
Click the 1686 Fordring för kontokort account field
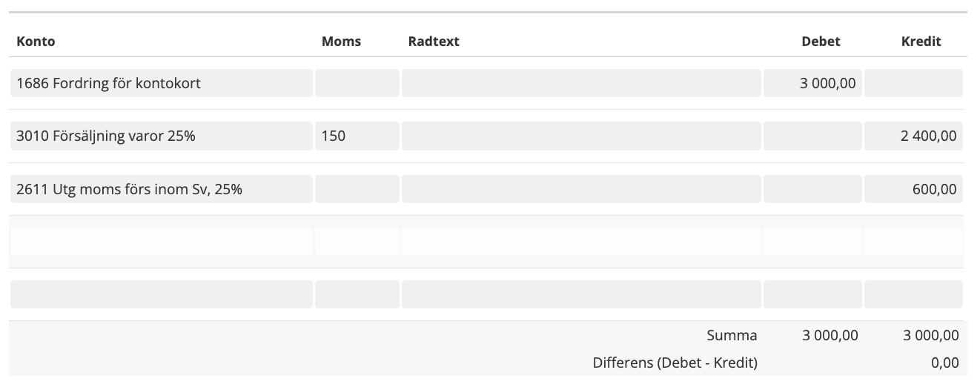[x=162, y=83]
